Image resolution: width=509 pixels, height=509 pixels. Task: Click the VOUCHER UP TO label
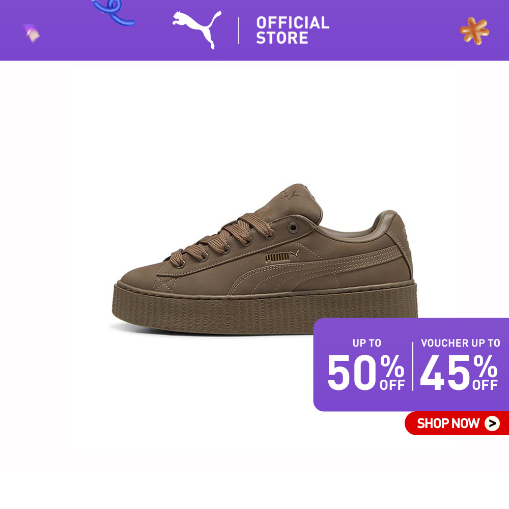point(460,343)
